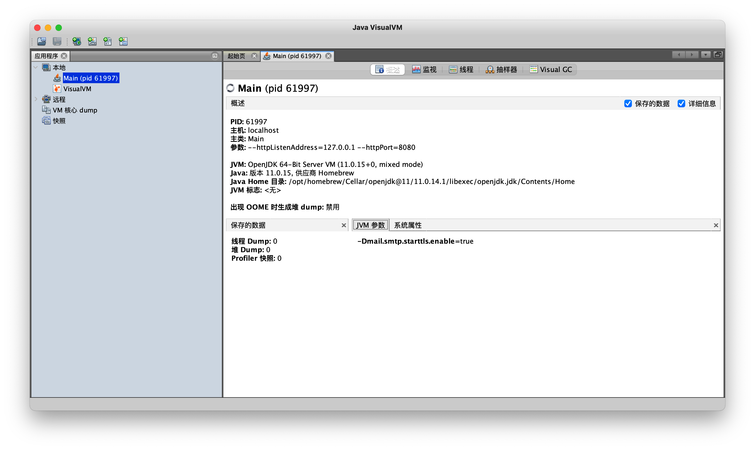Close the 起始页 tab
Viewport: 755px width, 450px height.
pos(254,56)
